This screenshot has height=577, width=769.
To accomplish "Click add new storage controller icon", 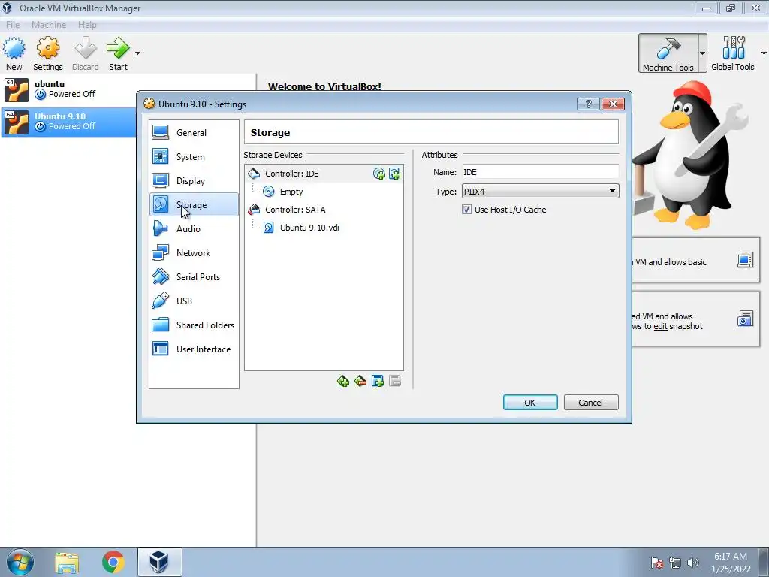I will pyautogui.click(x=343, y=381).
